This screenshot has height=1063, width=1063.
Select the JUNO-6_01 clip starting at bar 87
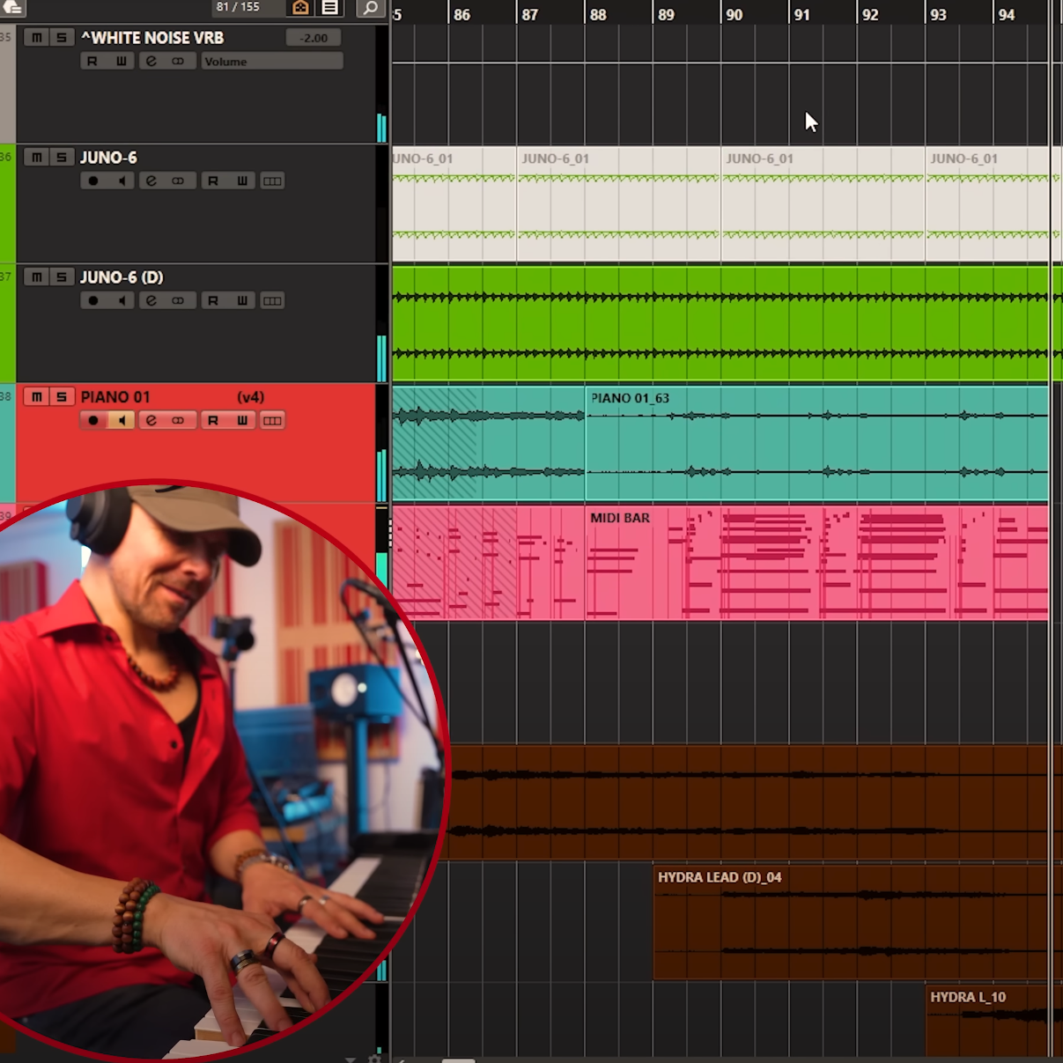[618, 204]
